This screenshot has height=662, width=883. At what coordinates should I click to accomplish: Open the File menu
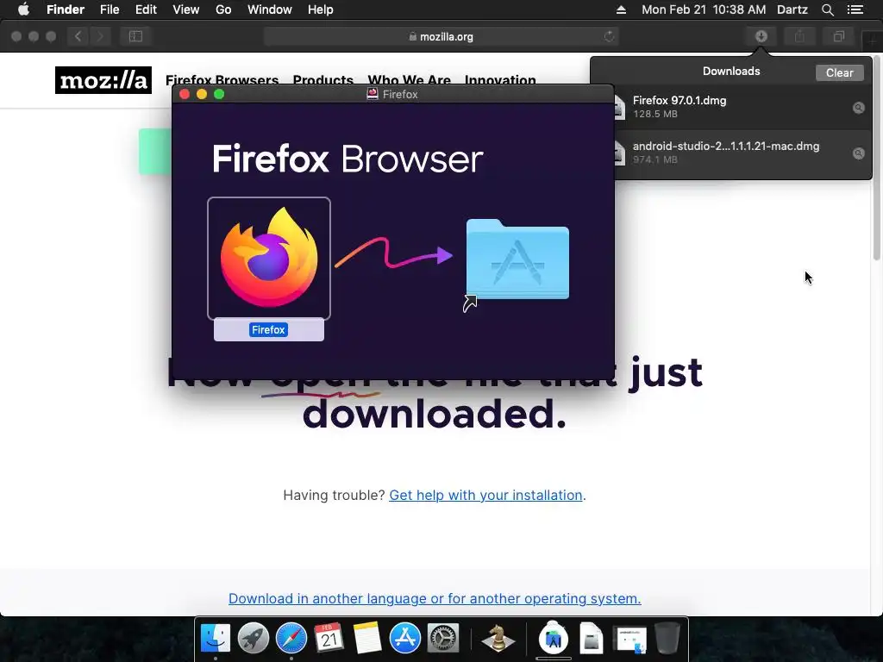[x=110, y=9]
